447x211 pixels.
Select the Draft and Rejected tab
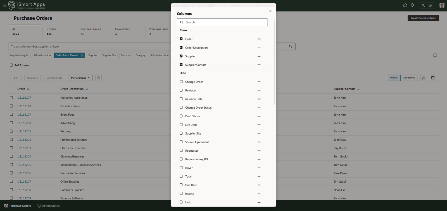[94, 31]
